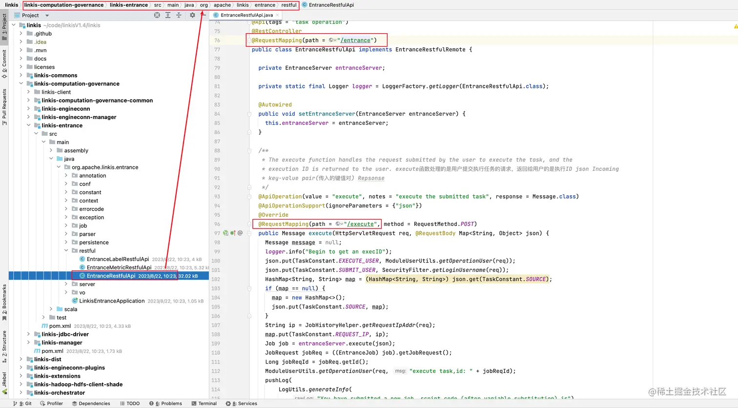Expand the .github folder

coord(21,34)
